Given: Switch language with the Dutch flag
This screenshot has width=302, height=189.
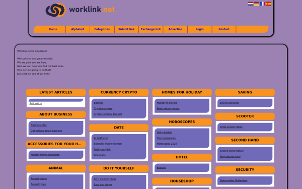Looking at the screenshot, I should pyautogui.click(x=251, y=4).
